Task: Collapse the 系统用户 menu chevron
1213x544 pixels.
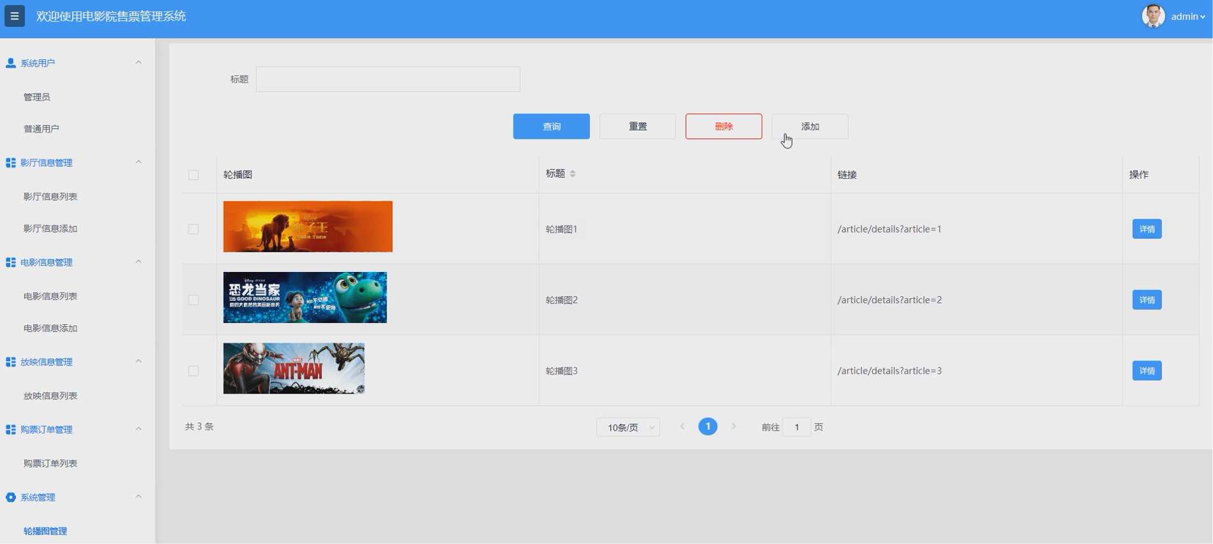Action: (138, 62)
